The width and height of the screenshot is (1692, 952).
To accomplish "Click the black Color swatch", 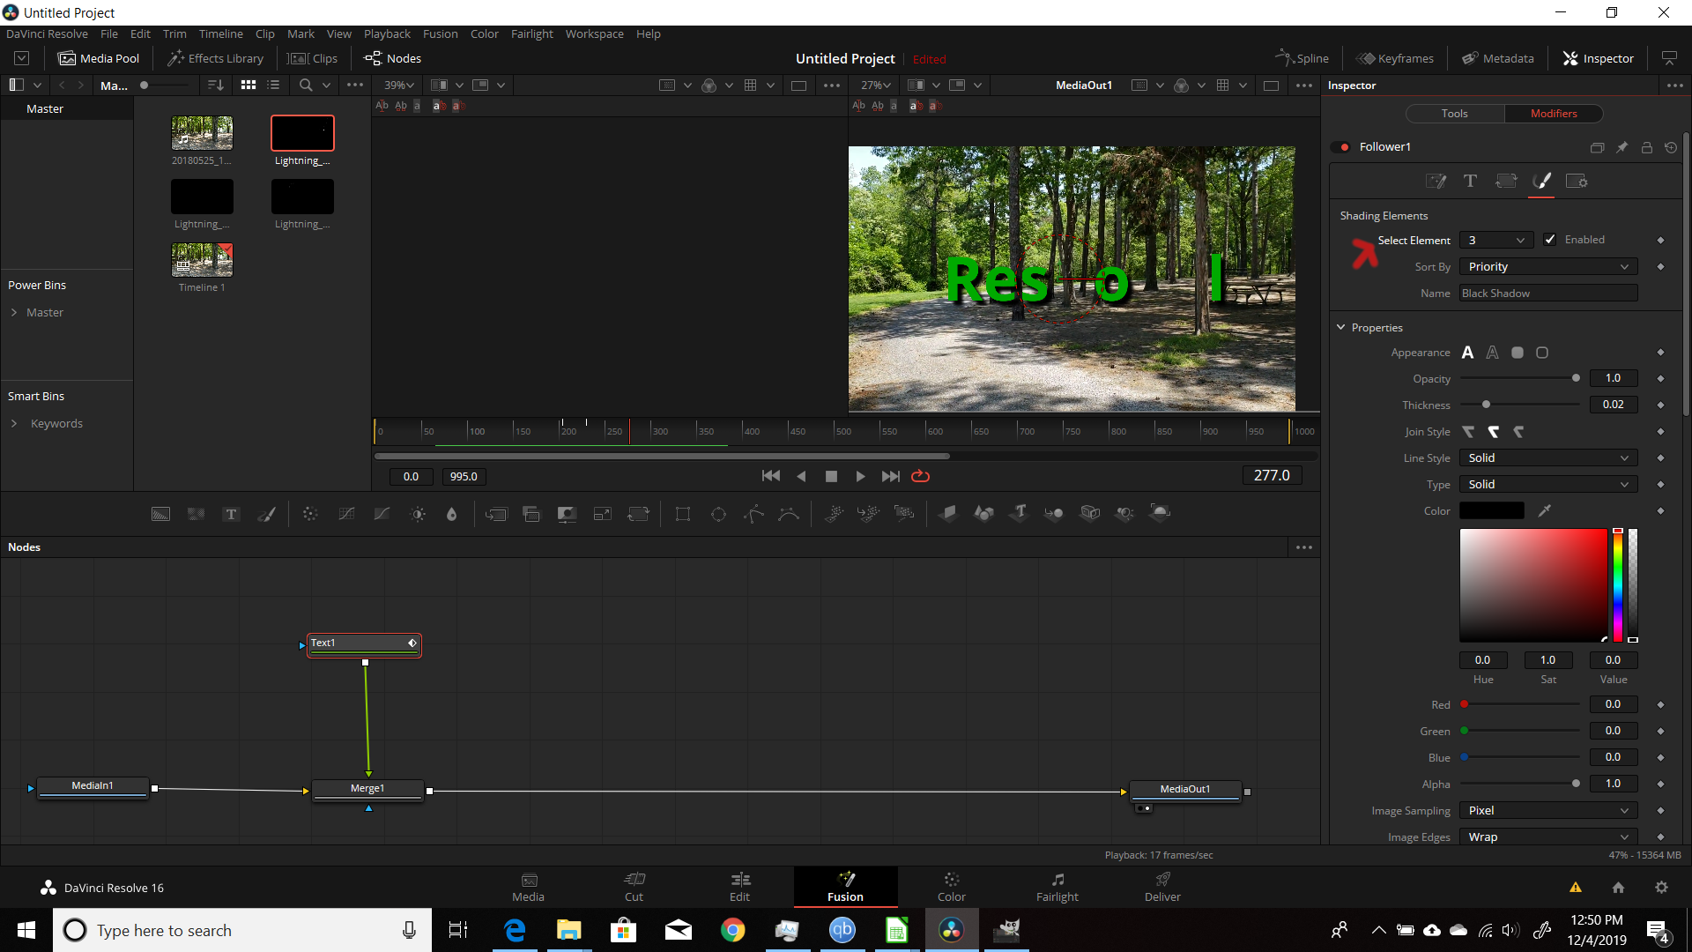I will (x=1491, y=510).
